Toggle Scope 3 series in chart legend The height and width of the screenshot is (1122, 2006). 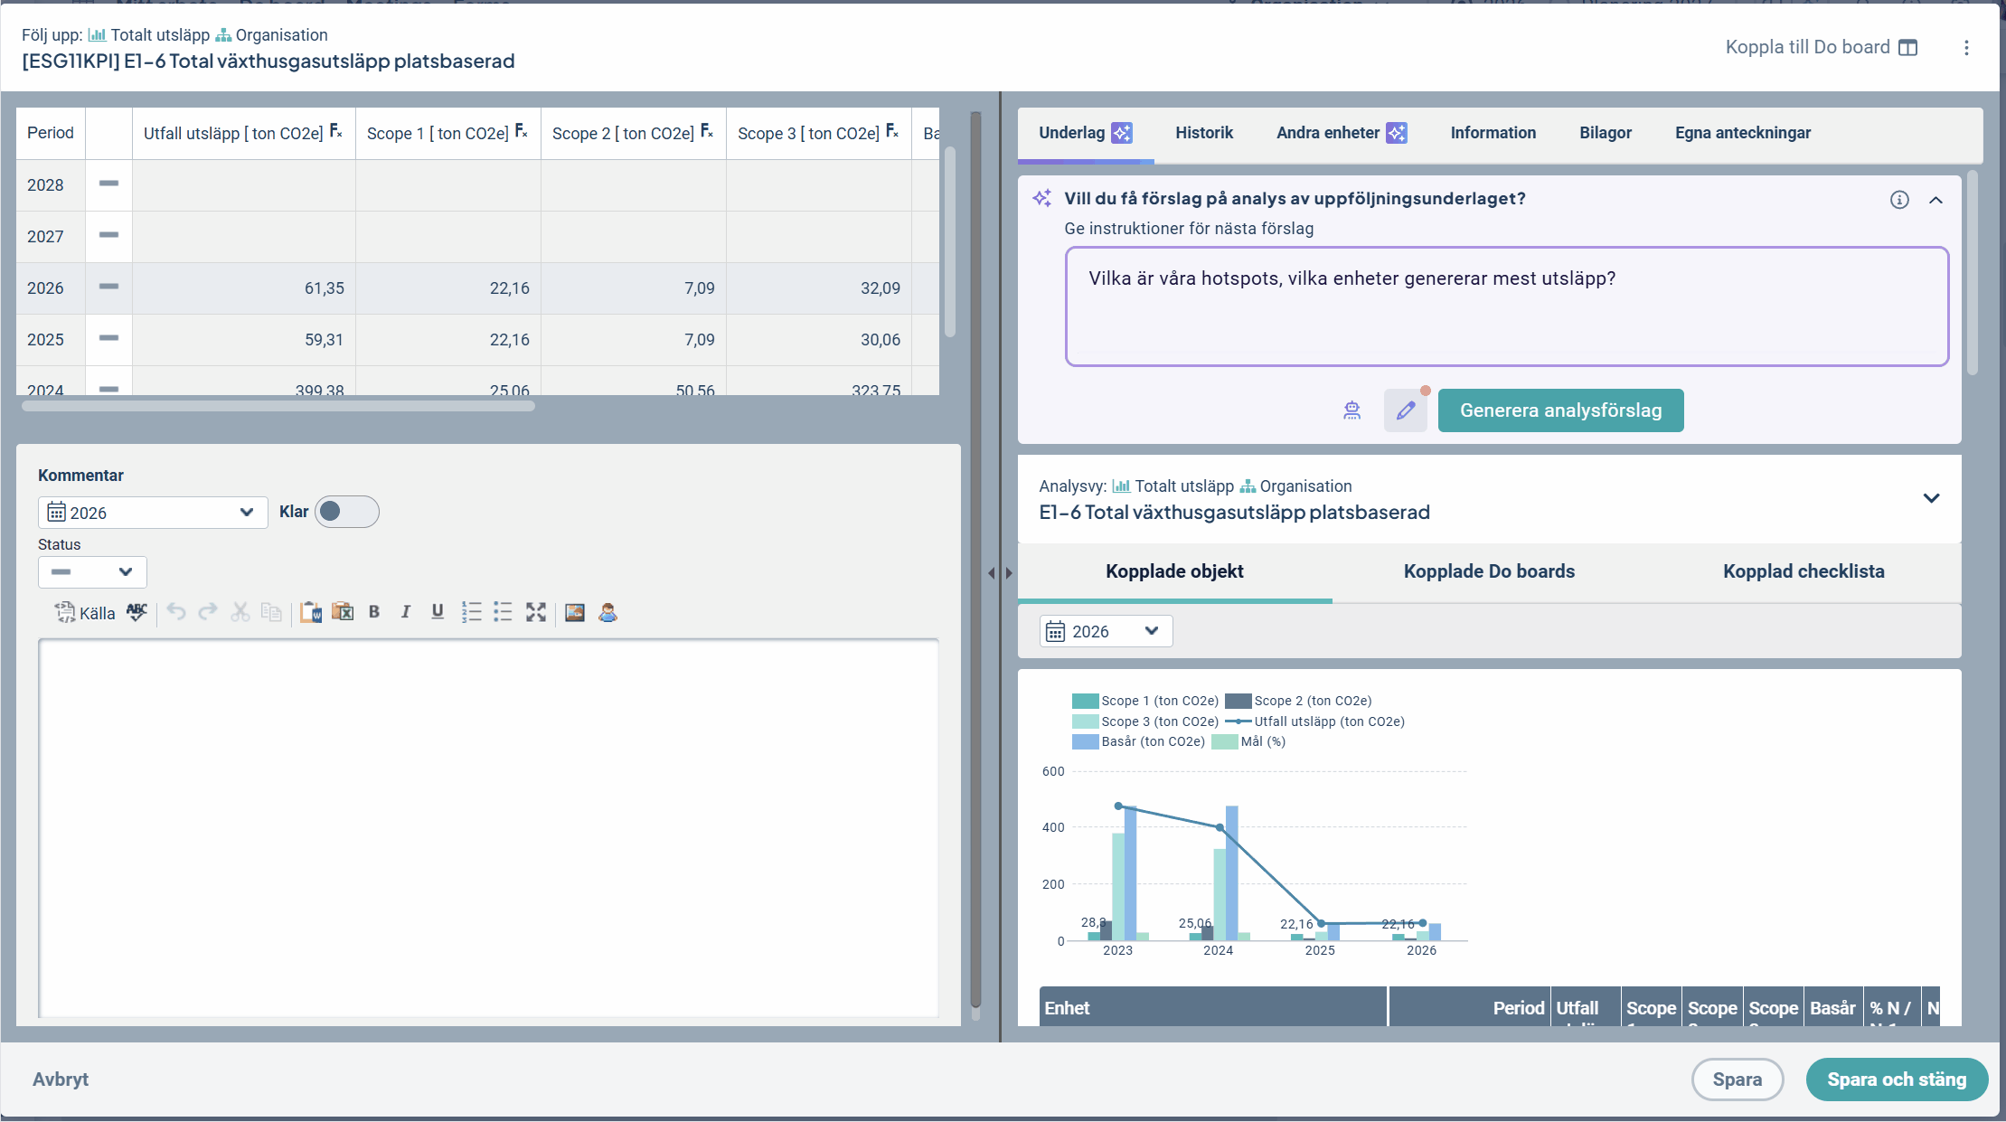[x=1145, y=721]
